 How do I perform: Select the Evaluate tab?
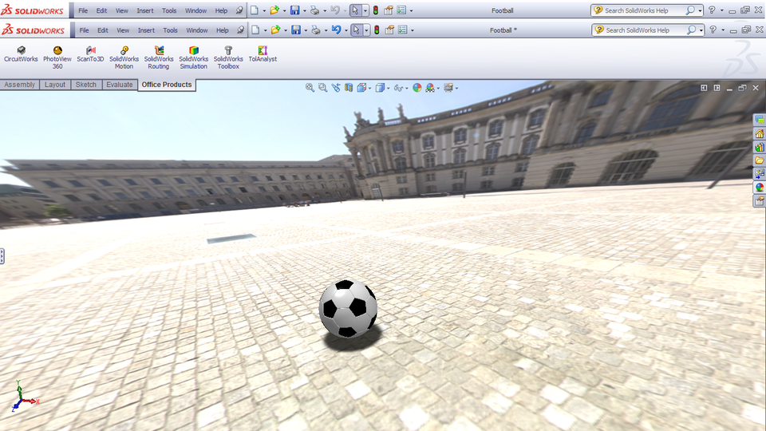tap(119, 85)
